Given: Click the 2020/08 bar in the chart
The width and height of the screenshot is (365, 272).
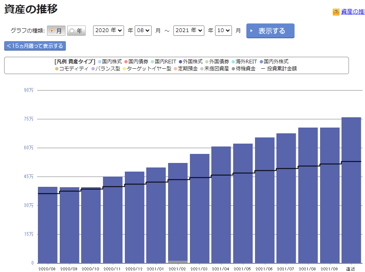Looking at the screenshot, I should pyautogui.click(x=47, y=225).
